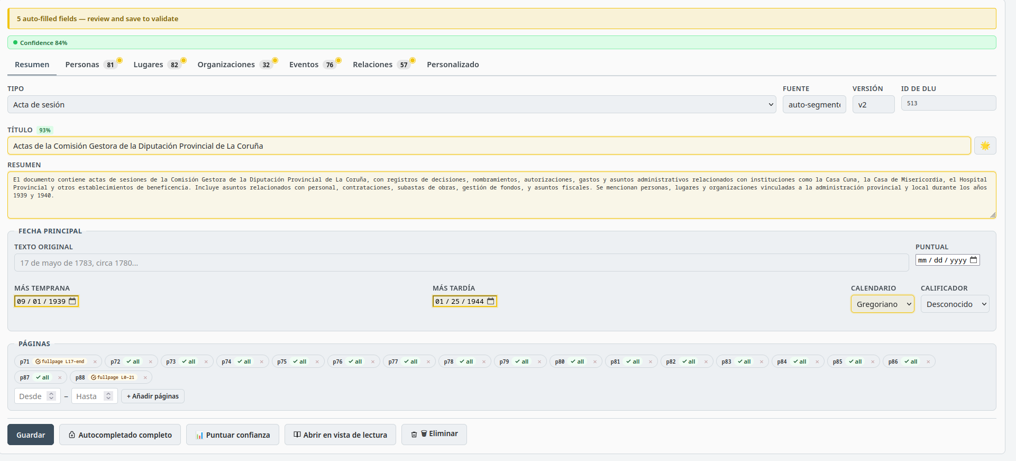Click Añadir páginas button
1016x461 pixels.
pos(153,396)
